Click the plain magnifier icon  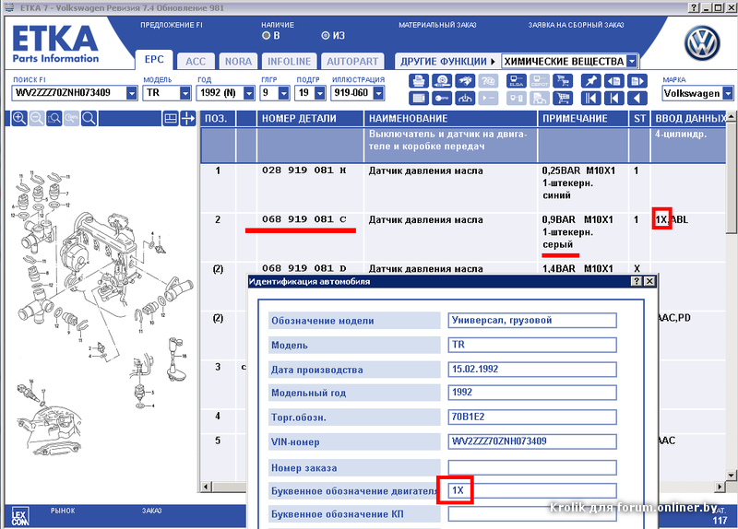89,119
